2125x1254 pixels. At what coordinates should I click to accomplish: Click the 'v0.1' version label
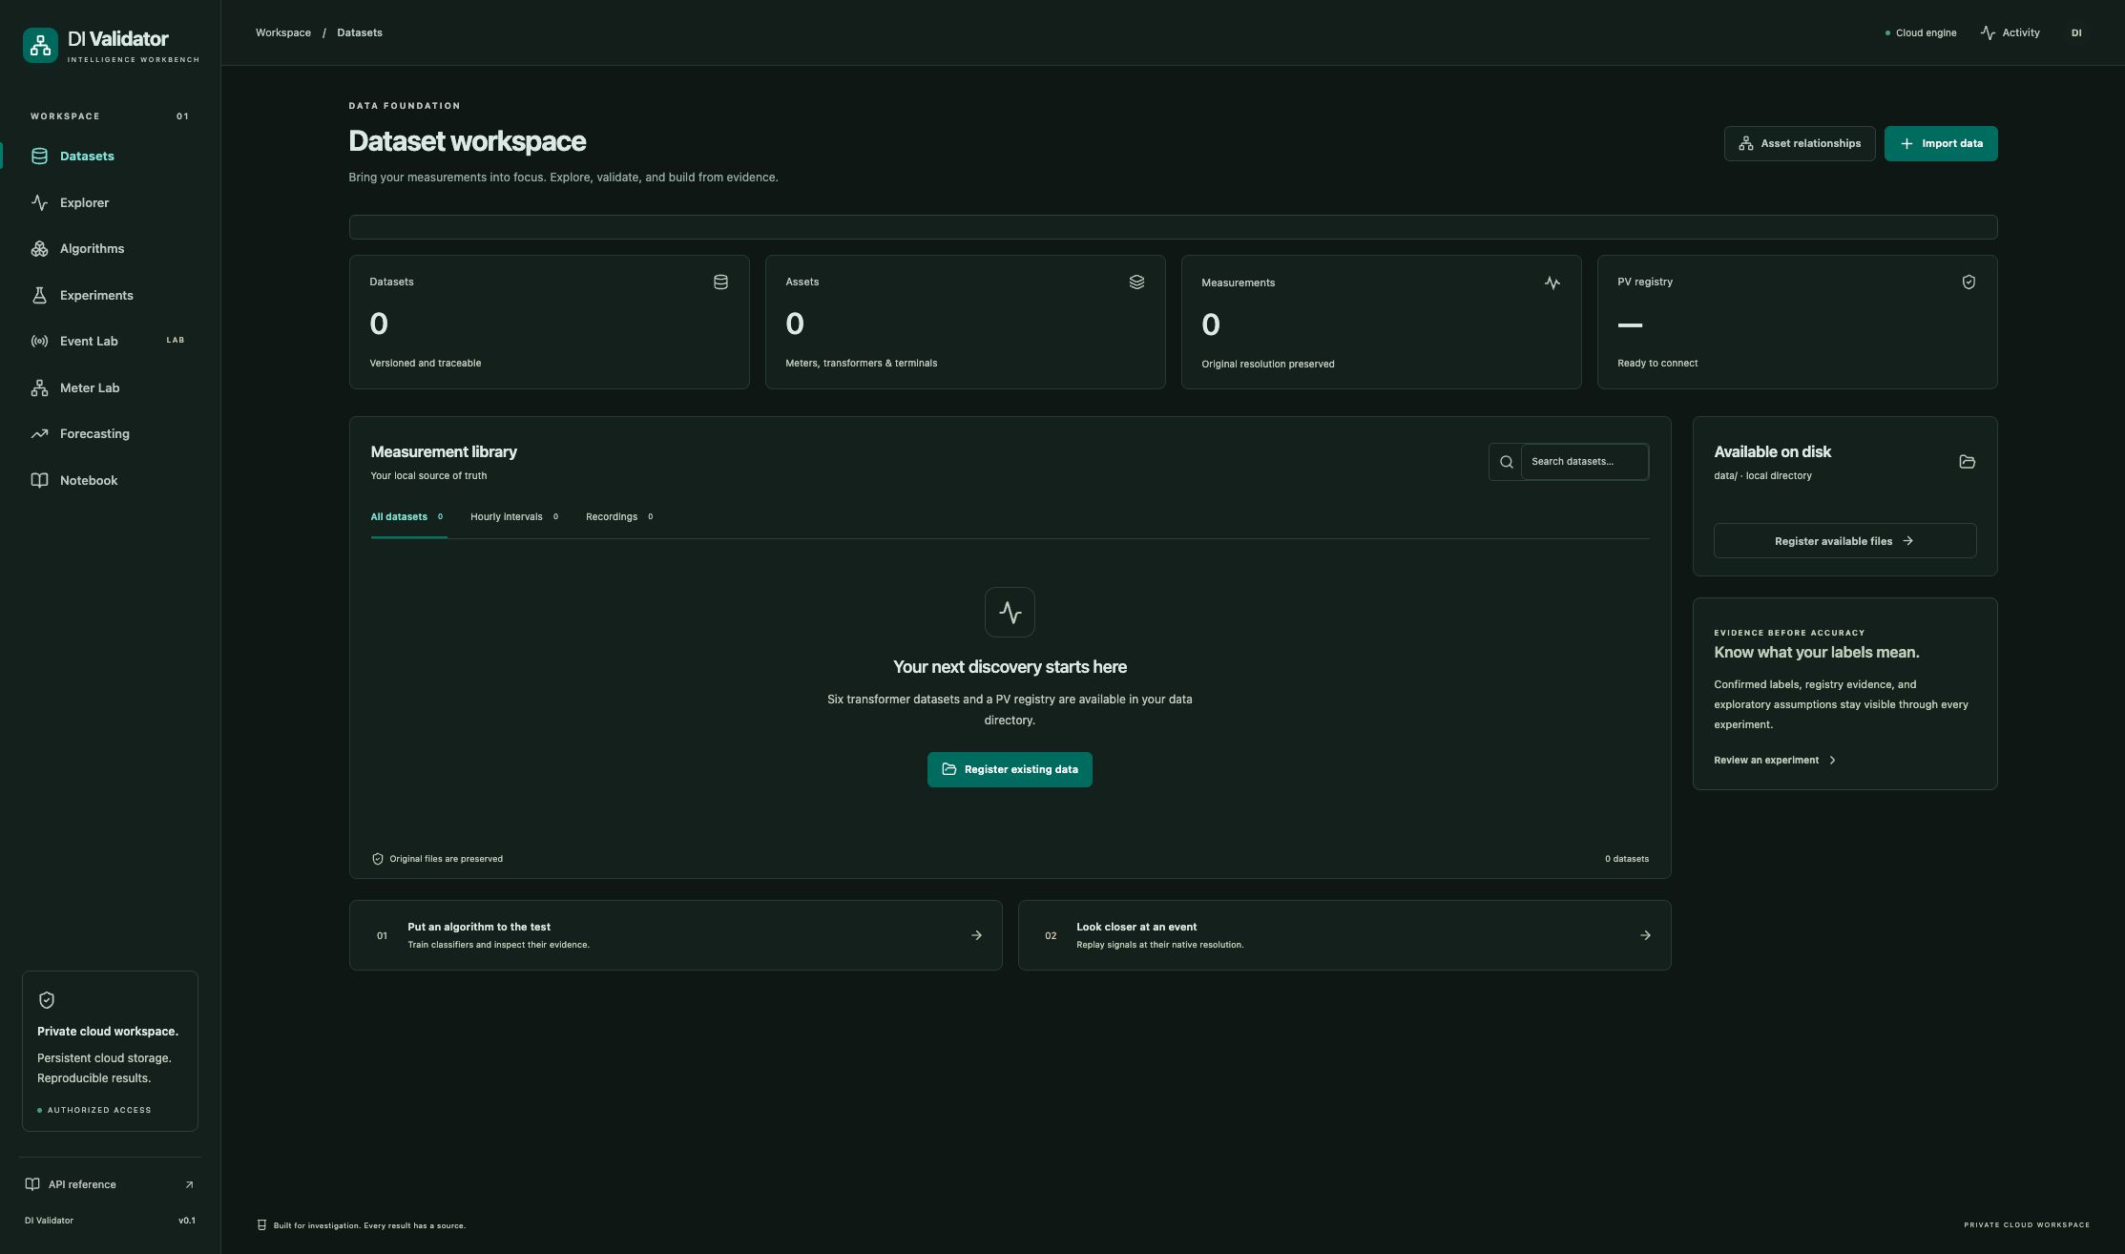(187, 1221)
